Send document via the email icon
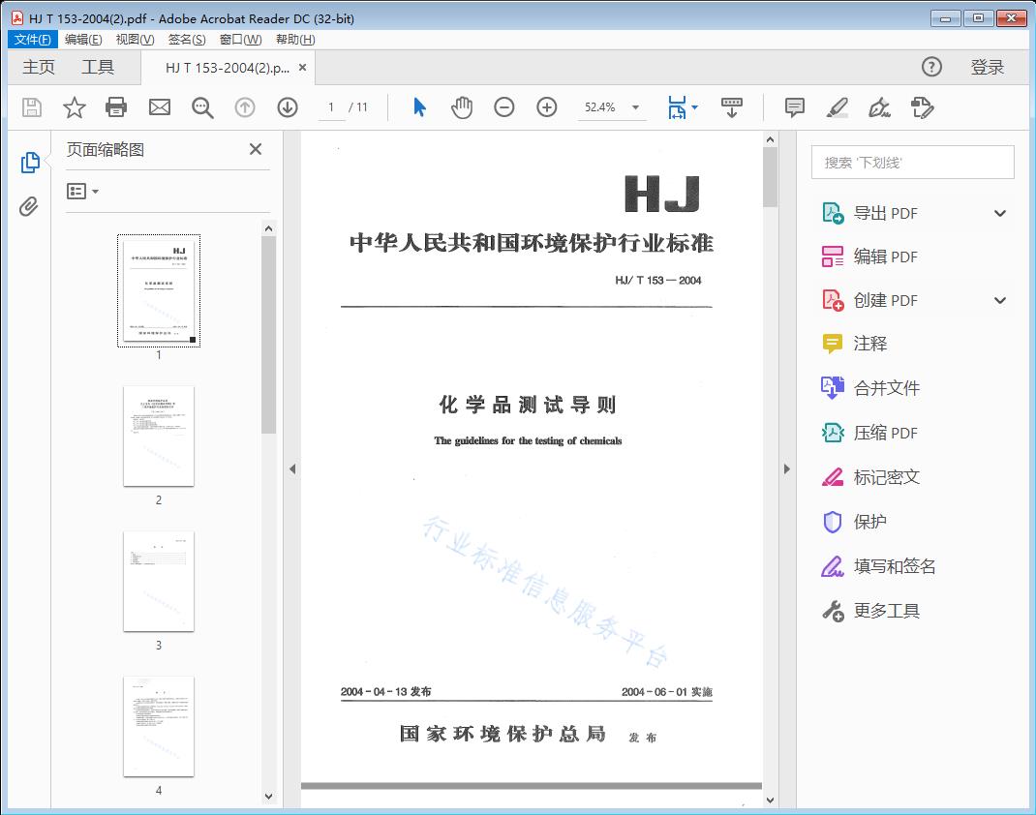This screenshot has height=815, width=1036. pos(159,107)
